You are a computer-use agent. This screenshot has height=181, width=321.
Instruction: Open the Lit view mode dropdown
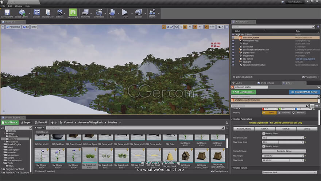click(26, 27)
